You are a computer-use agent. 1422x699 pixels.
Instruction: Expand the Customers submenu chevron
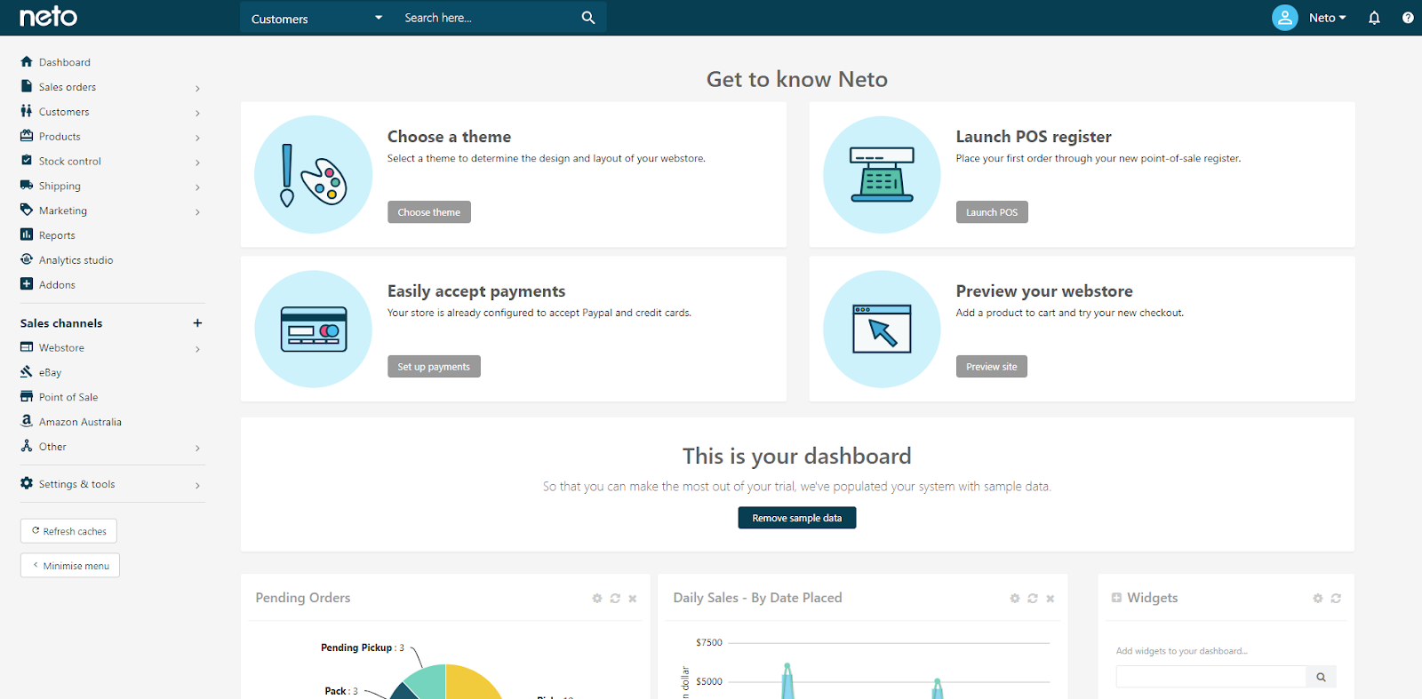click(197, 113)
